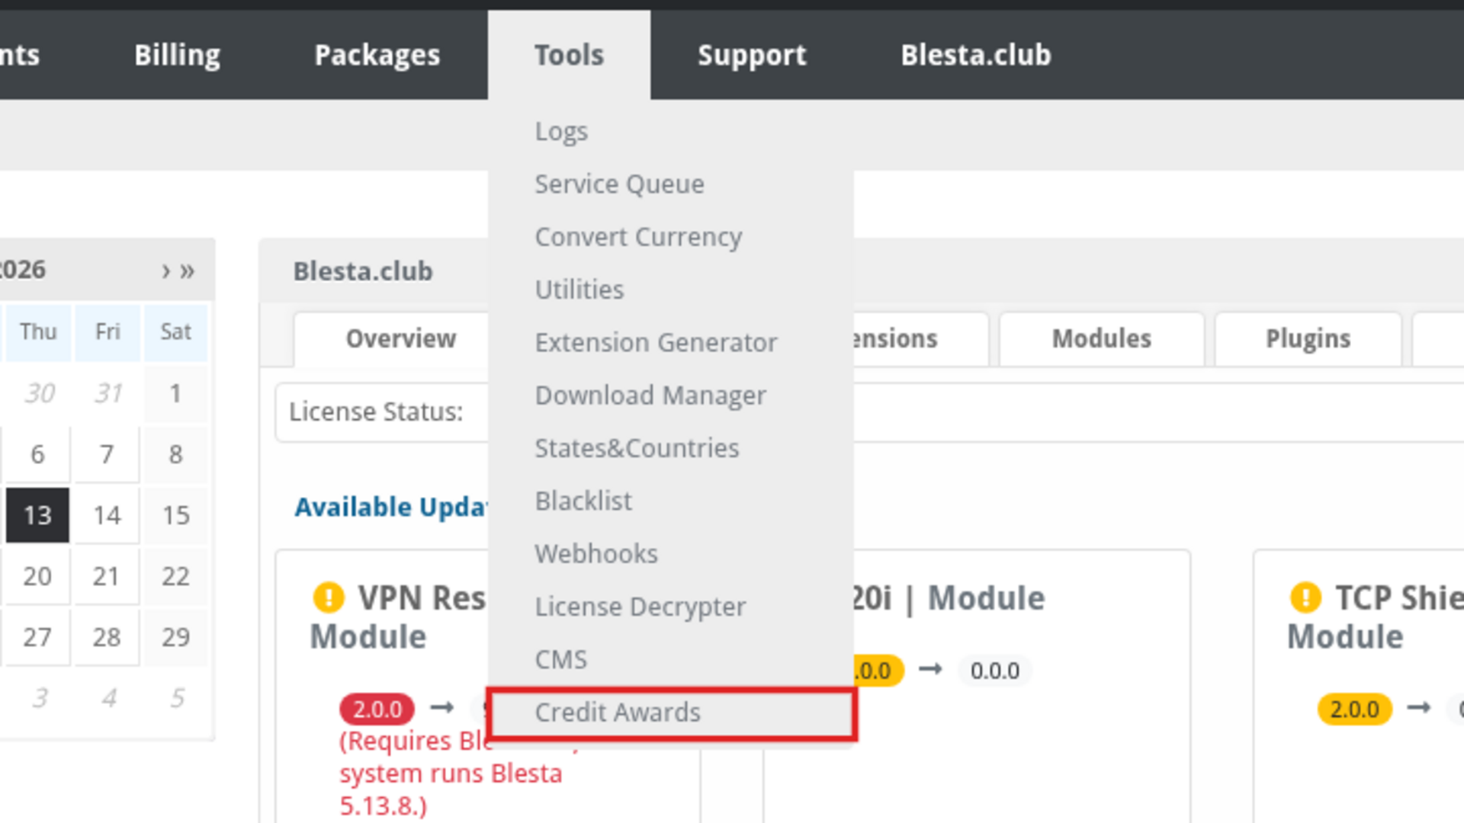Image resolution: width=1464 pixels, height=823 pixels.
Task: Open Credit Awards menu item
Action: pos(672,713)
